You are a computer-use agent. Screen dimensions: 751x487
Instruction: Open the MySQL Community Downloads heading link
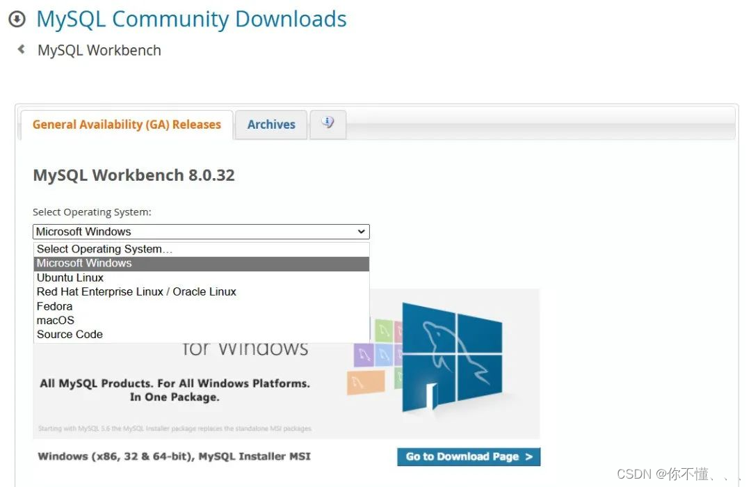(x=192, y=19)
